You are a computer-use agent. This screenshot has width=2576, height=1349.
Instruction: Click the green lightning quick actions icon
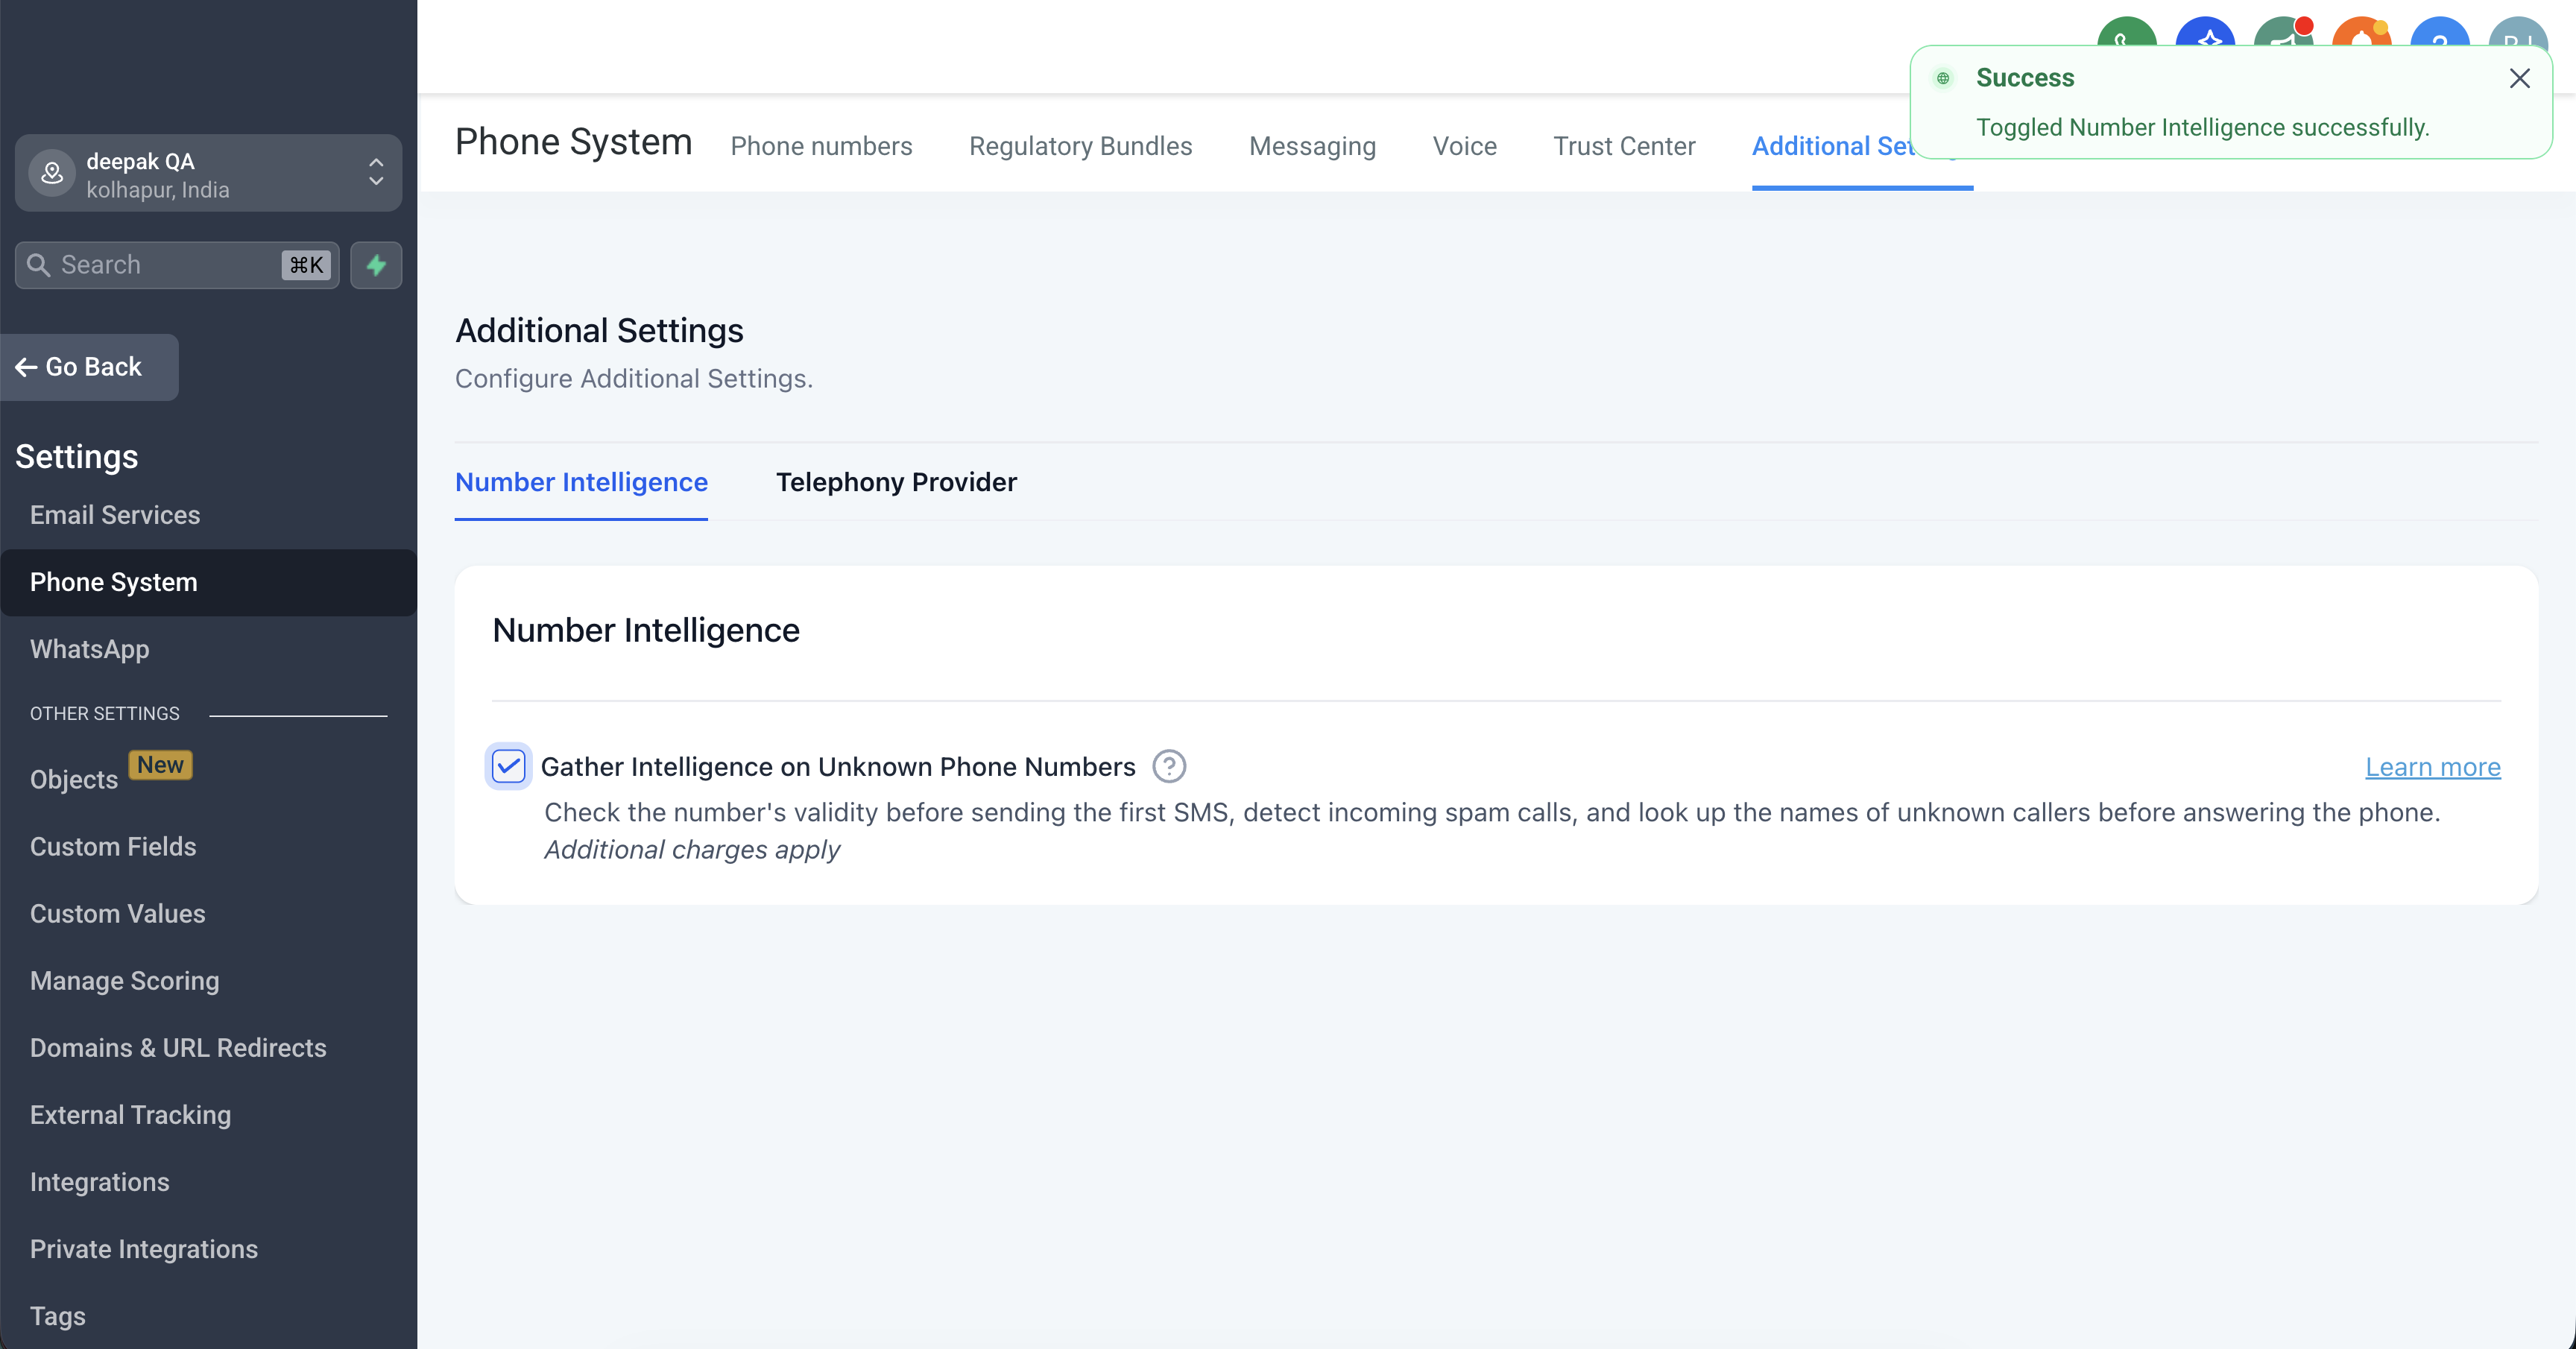tap(376, 265)
